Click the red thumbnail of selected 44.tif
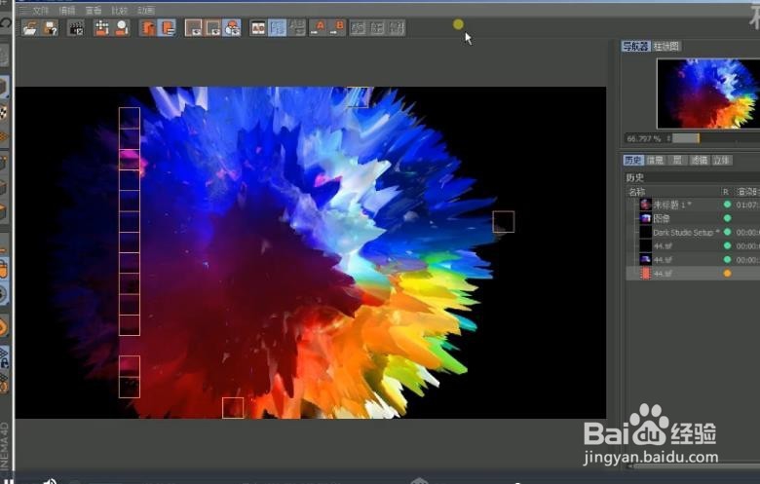The height and width of the screenshot is (484, 760). click(646, 274)
